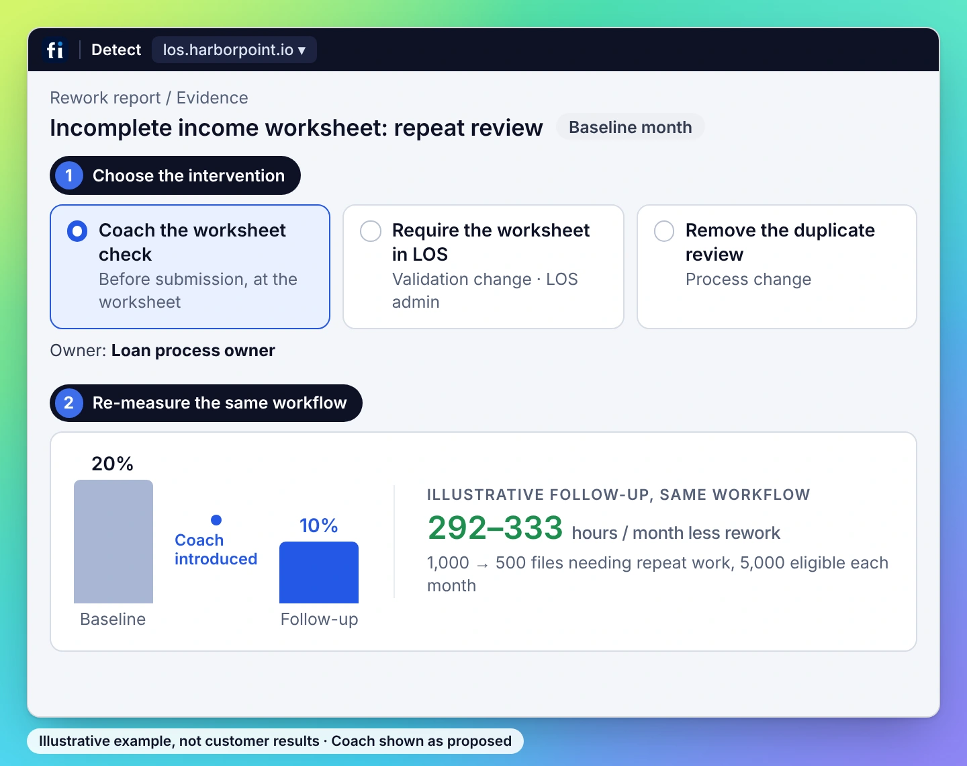Open the los.harborpoint.io site dropdown
Viewport: 967px width, 766px height.
click(x=234, y=50)
